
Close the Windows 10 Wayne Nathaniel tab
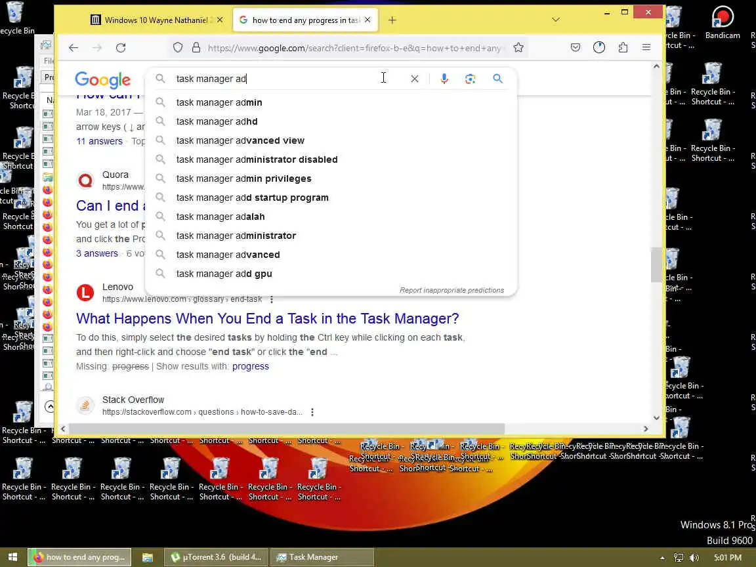(220, 20)
